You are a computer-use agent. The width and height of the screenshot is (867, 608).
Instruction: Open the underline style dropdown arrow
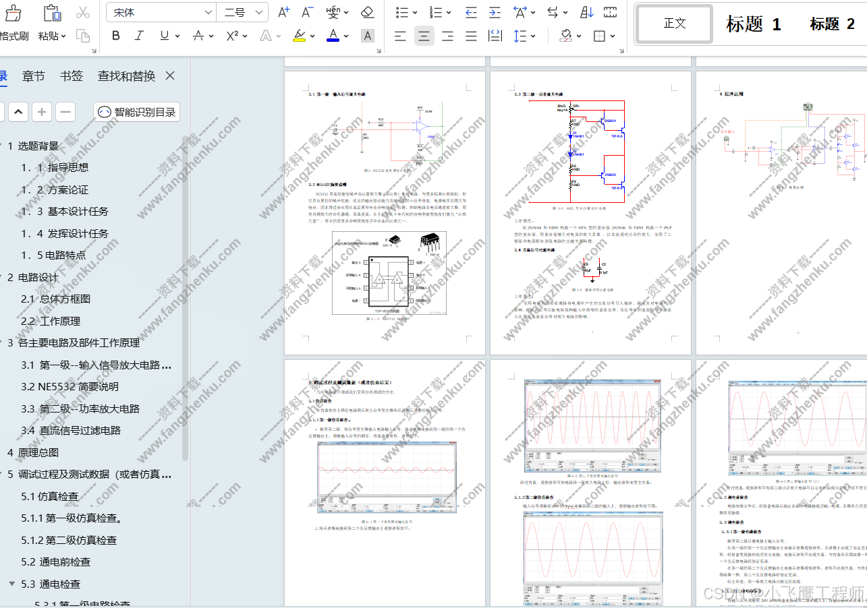(x=177, y=36)
